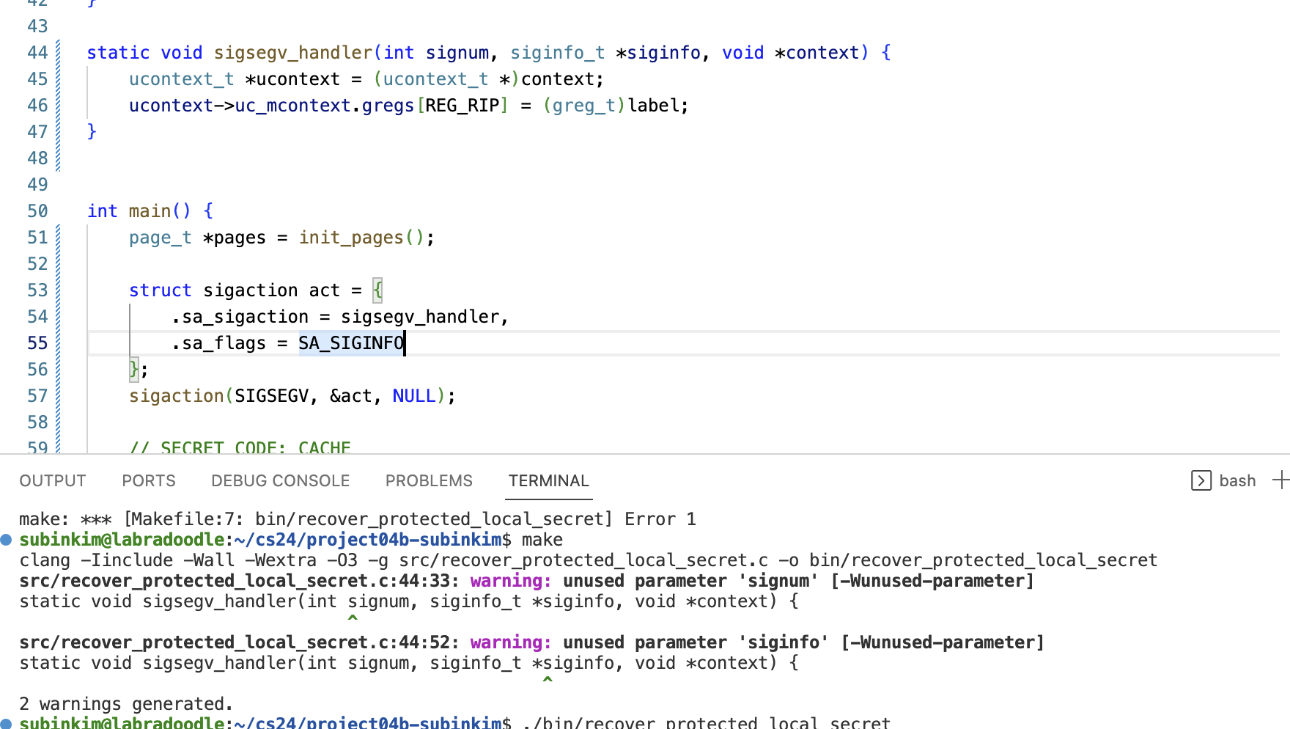Click the command decoration dot beside ./bin prompt
The image size is (1290, 729).
[x=7, y=723]
